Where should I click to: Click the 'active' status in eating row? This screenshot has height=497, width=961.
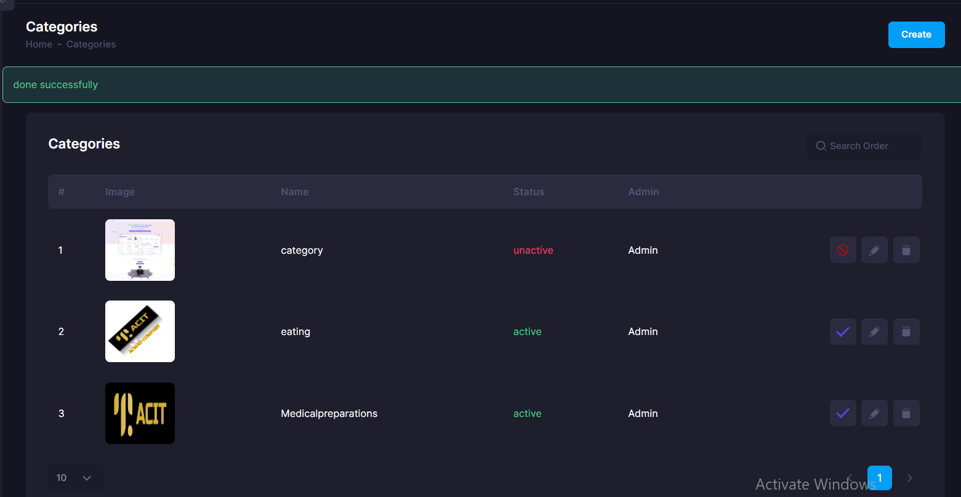pyautogui.click(x=528, y=331)
